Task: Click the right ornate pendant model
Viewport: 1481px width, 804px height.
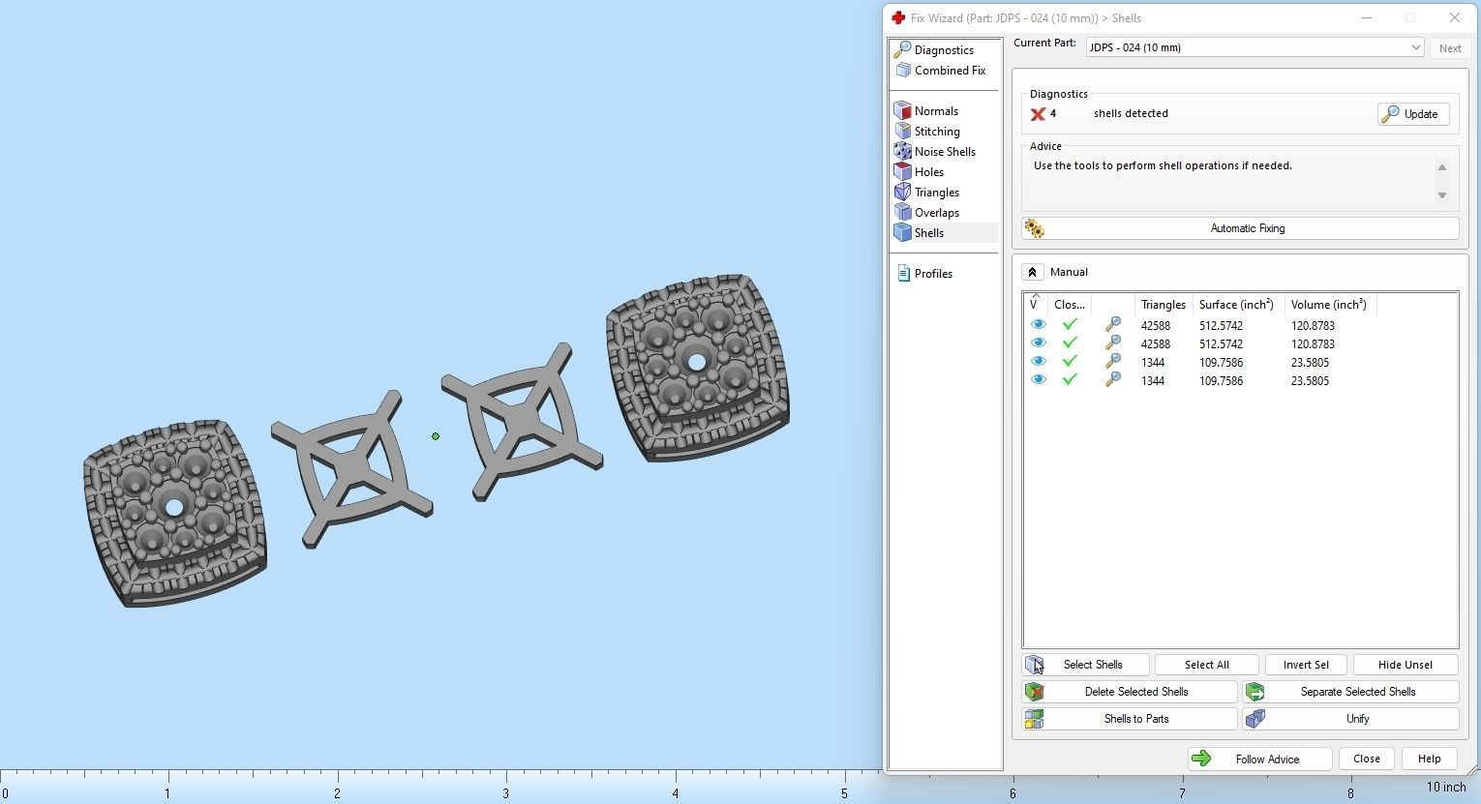Action: (x=697, y=366)
